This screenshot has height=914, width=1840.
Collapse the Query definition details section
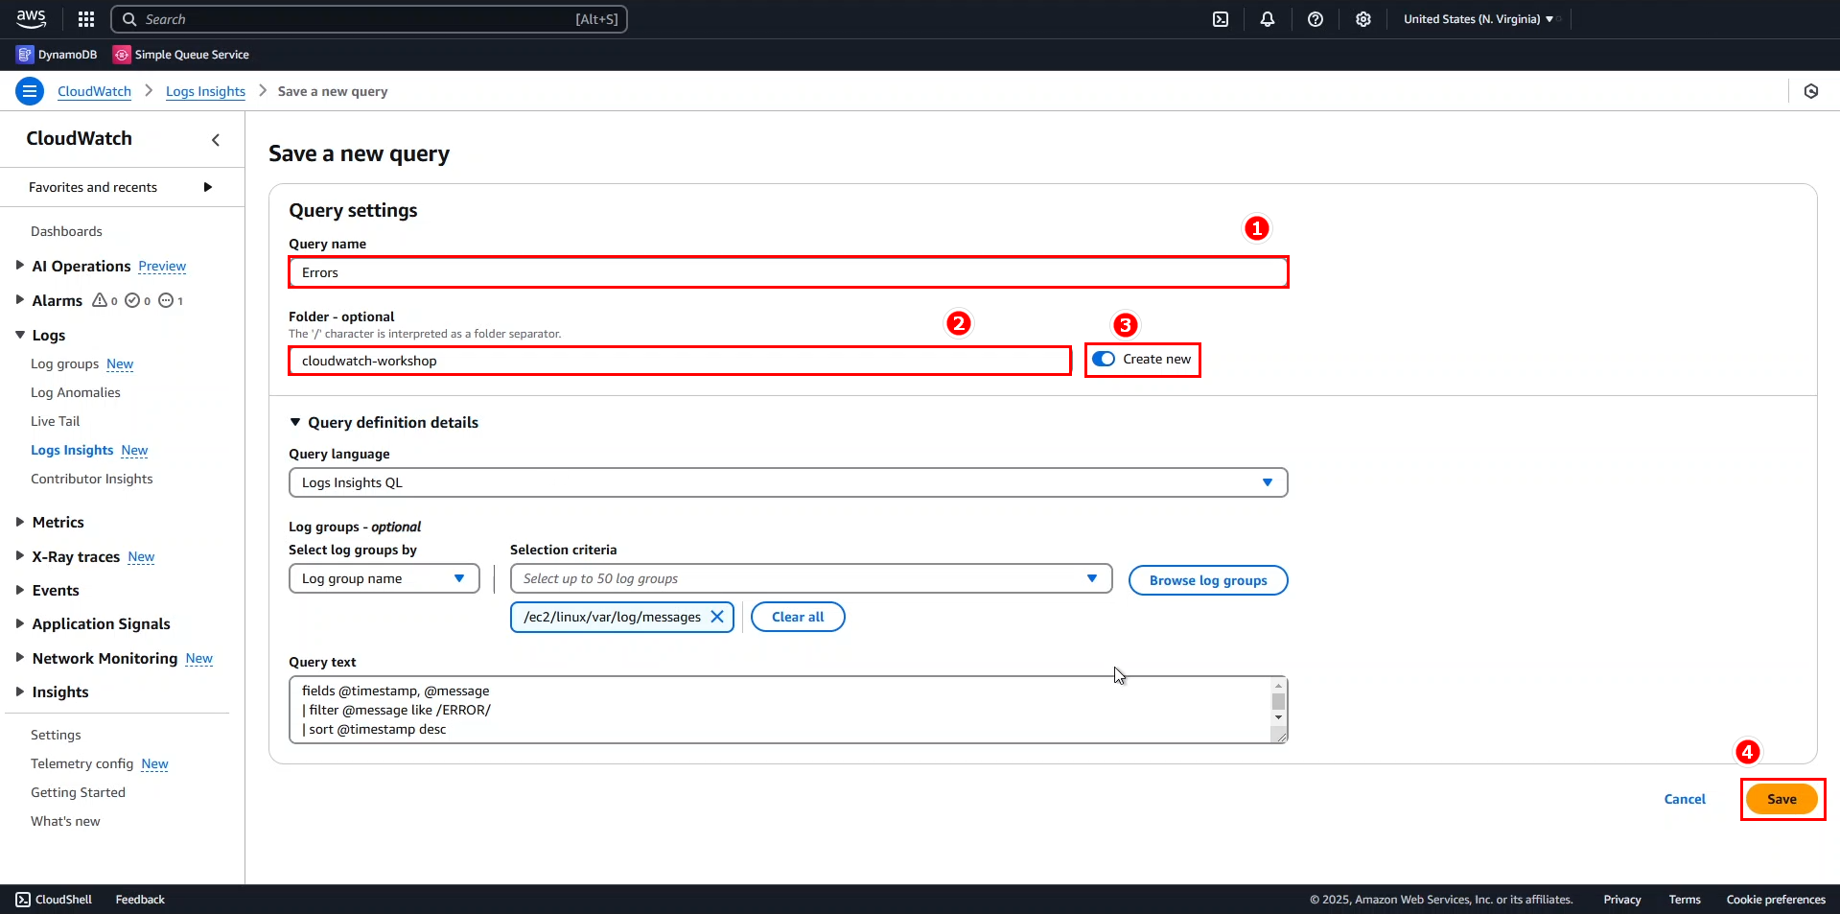click(295, 422)
